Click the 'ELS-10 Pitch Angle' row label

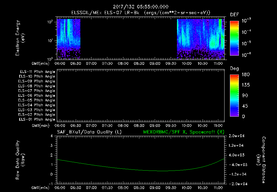click(37, 76)
